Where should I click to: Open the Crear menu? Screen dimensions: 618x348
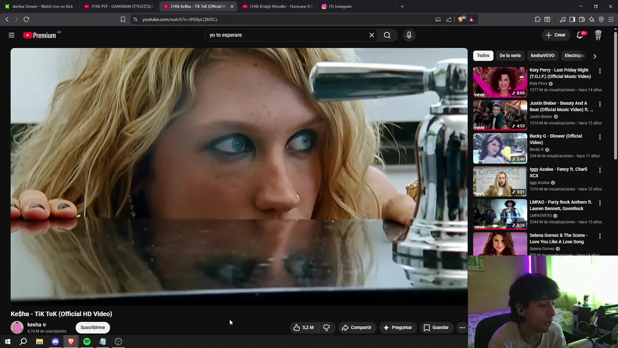pyautogui.click(x=555, y=35)
